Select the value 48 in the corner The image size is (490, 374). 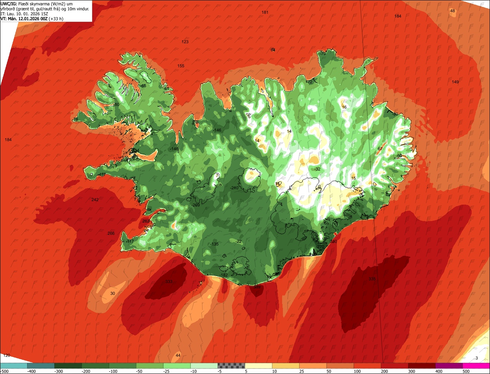(x=452, y=11)
